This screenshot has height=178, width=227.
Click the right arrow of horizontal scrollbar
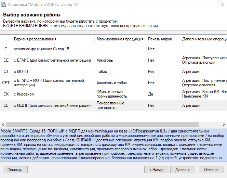coord(224,125)
